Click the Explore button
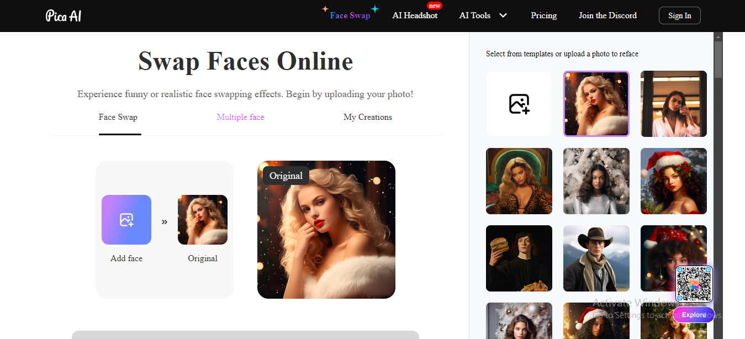 pyautogui.click(x=694, y=315)
